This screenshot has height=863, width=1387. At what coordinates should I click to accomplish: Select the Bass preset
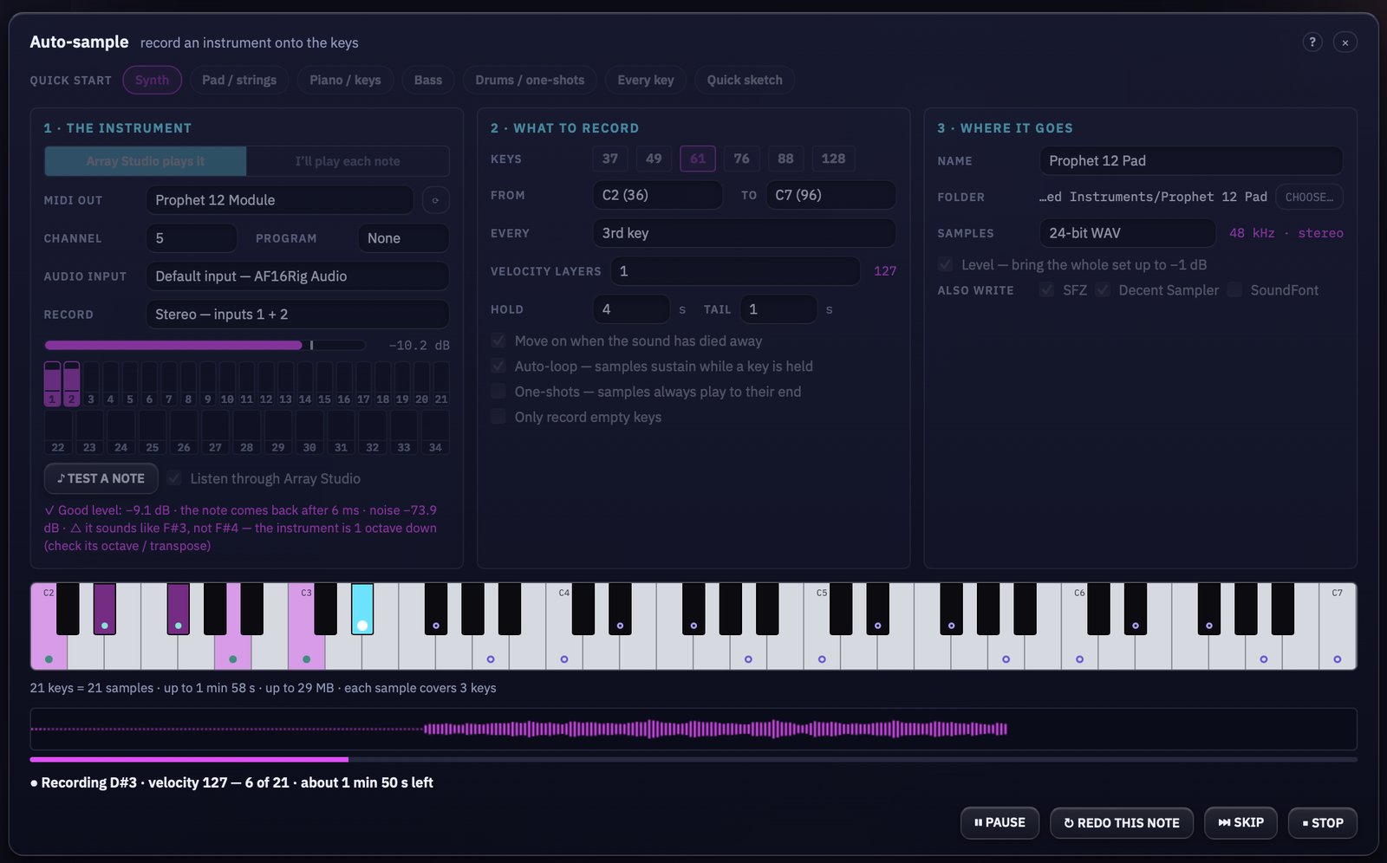[428, 80]
